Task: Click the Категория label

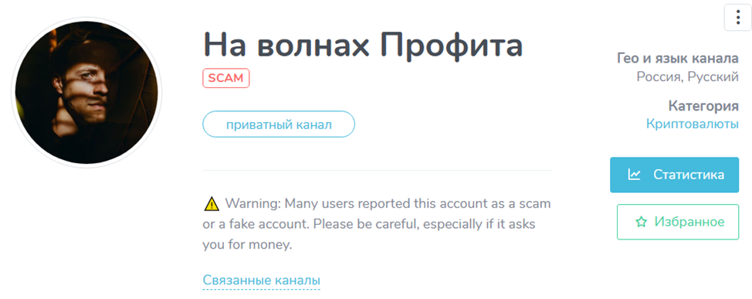Action: pyautogui.click(x=703, y=106)
